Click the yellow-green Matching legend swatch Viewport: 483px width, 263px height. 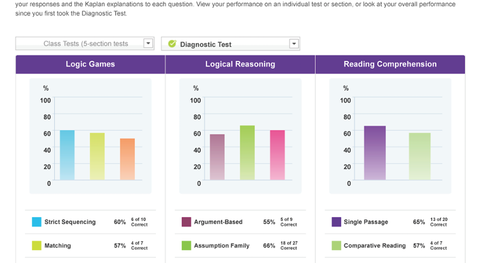click(37, 246)
